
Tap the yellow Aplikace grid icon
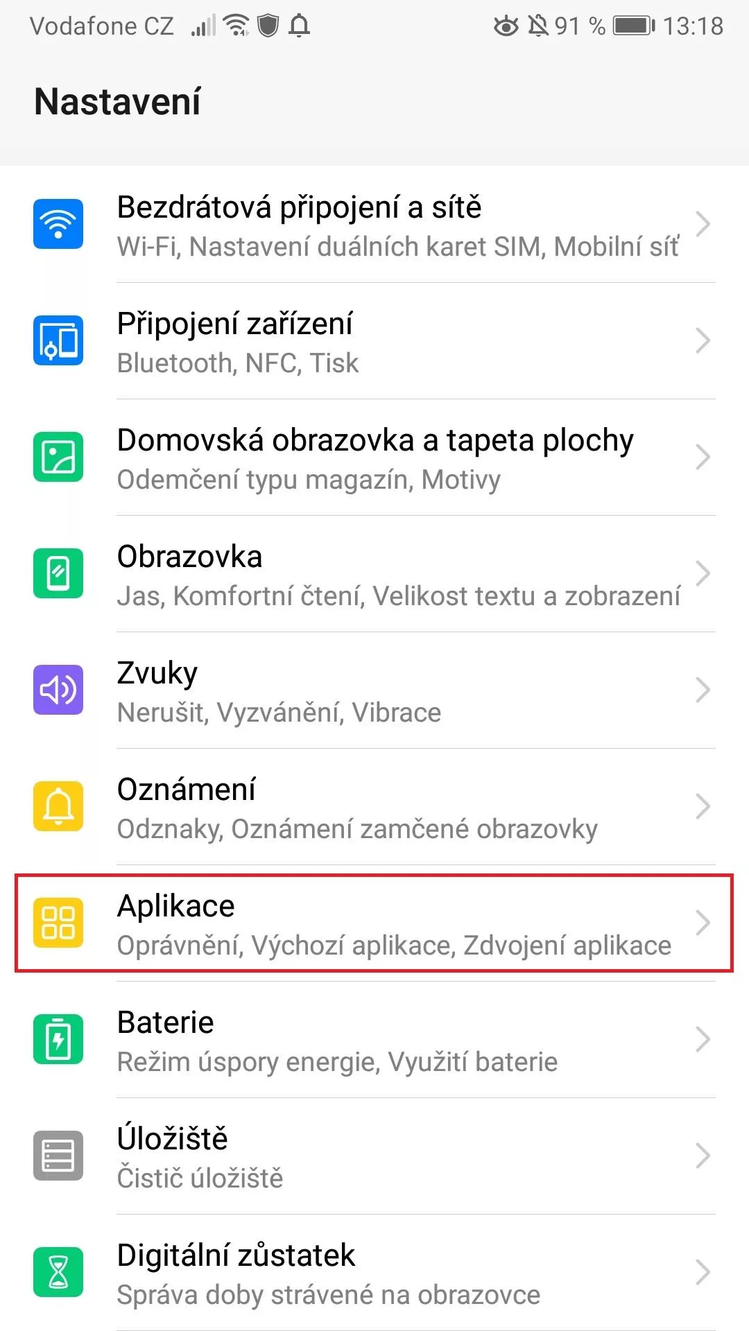[x=58, y=923]
